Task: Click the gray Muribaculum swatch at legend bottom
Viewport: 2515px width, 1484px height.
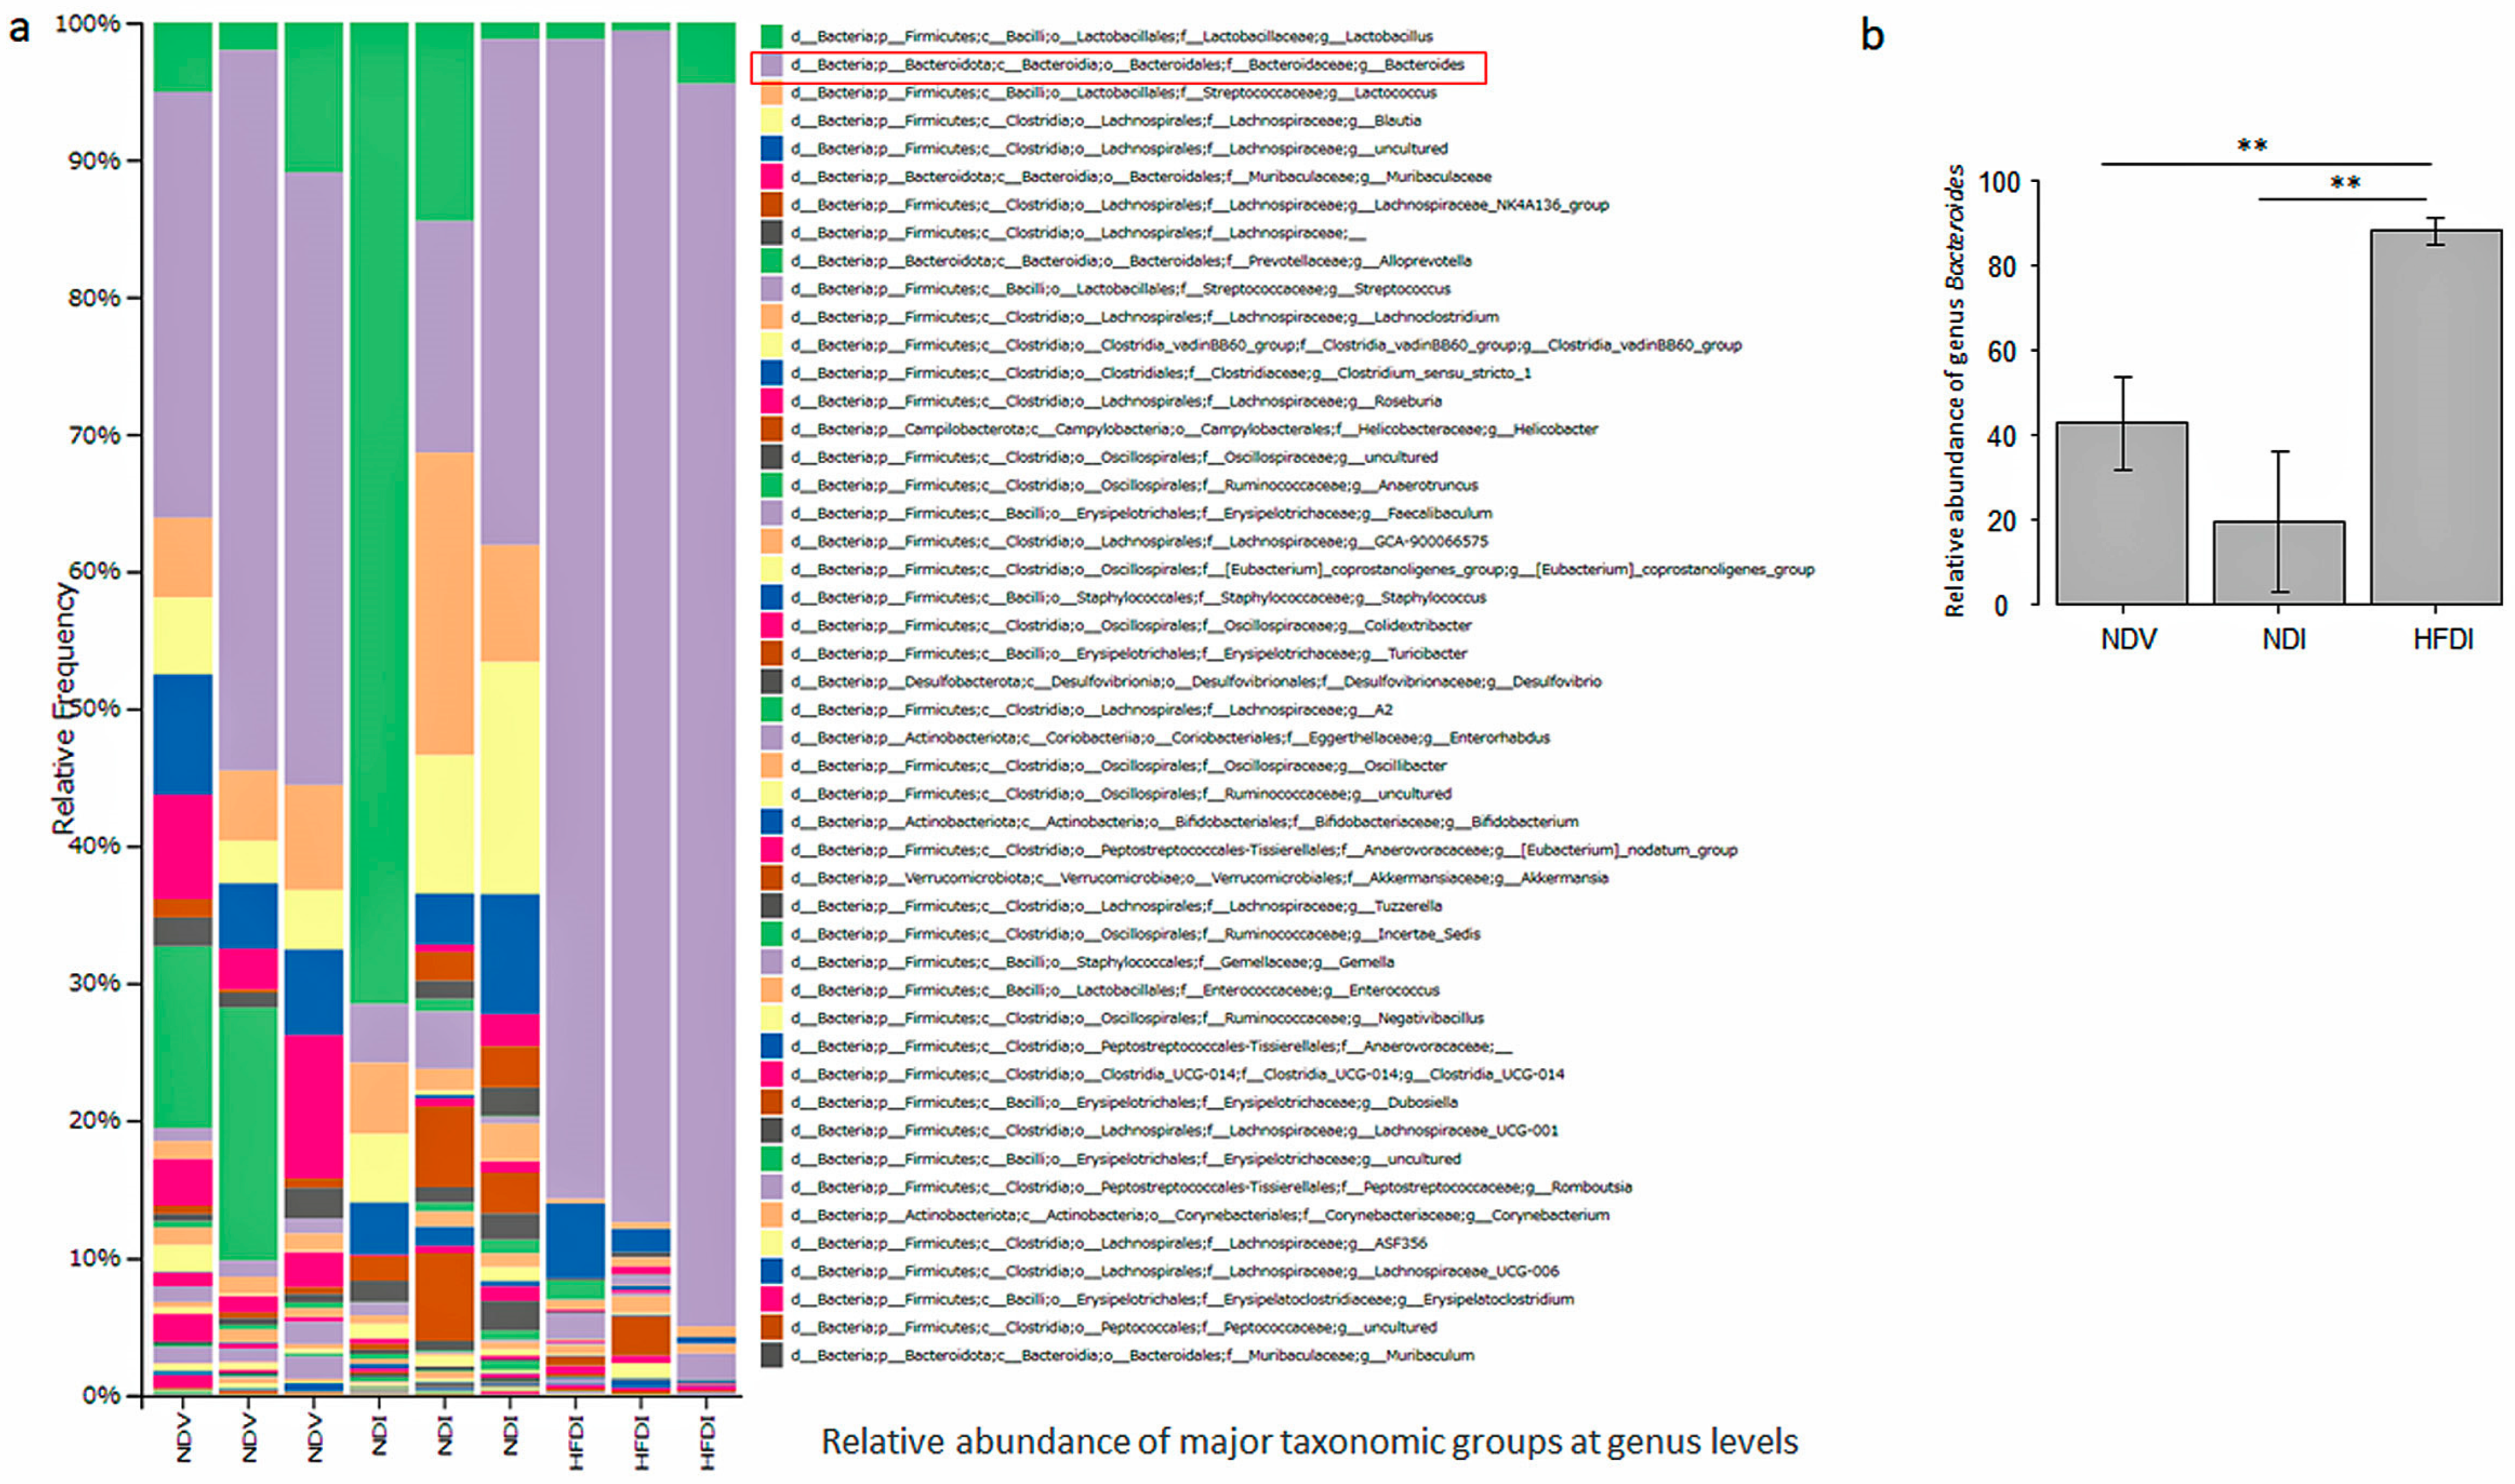Action: (x=770, y=1355)
